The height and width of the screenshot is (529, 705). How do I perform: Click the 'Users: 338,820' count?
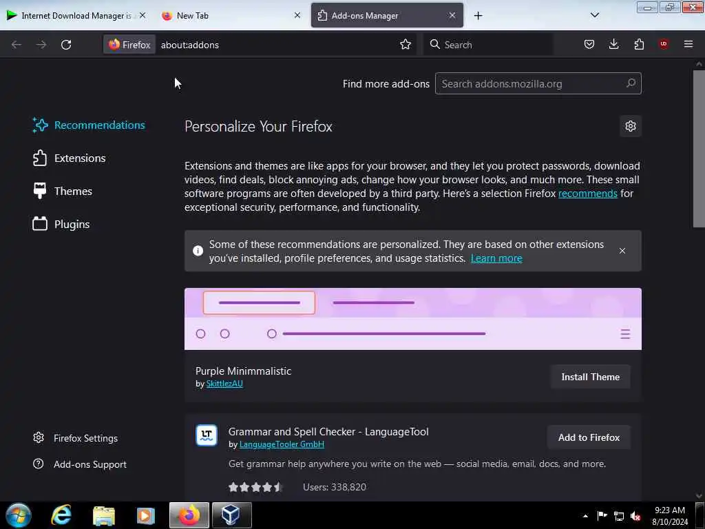click(335, 487)
